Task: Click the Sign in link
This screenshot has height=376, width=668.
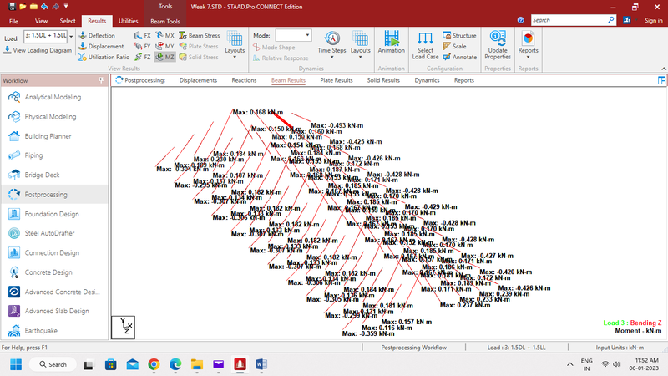Action: (x=652, y=19)
